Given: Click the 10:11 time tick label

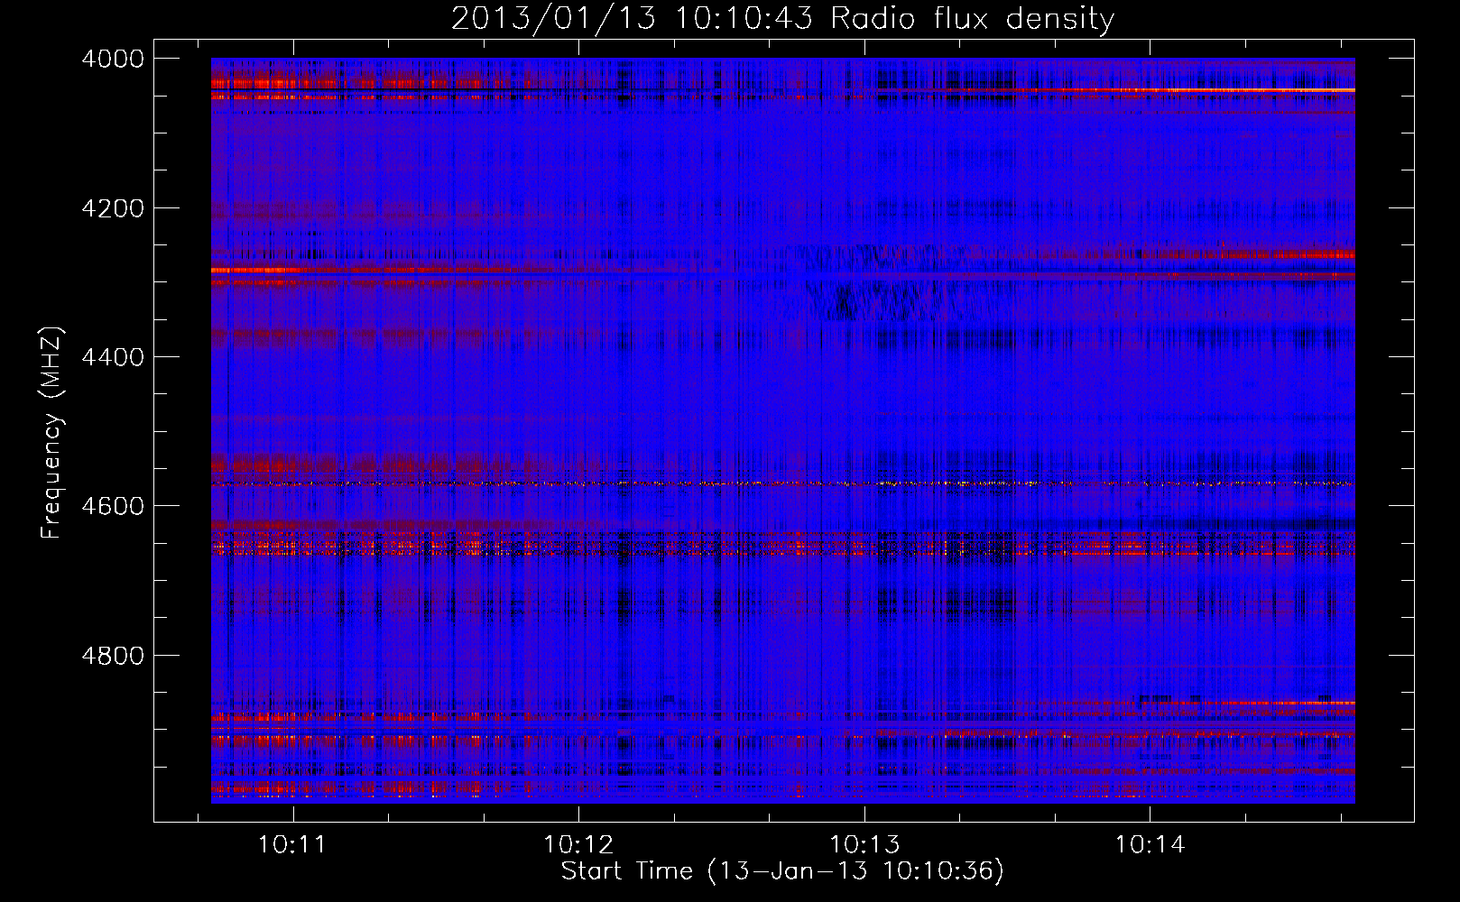Looking at the screenshot, I should tap(291, 845).
